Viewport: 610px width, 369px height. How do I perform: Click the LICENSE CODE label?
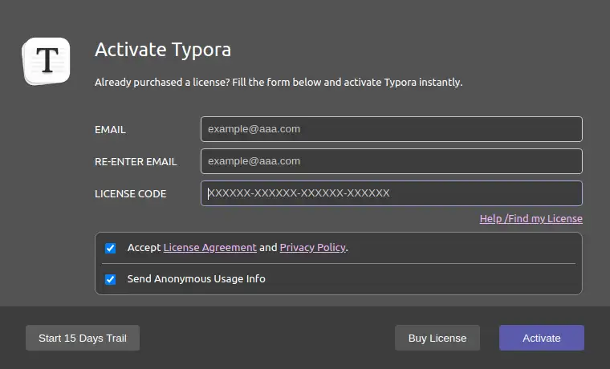point(130,194)
